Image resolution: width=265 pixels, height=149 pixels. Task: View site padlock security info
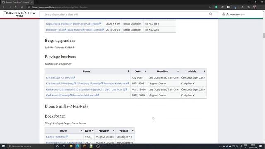pyautogui.click(x=29, y=7)
